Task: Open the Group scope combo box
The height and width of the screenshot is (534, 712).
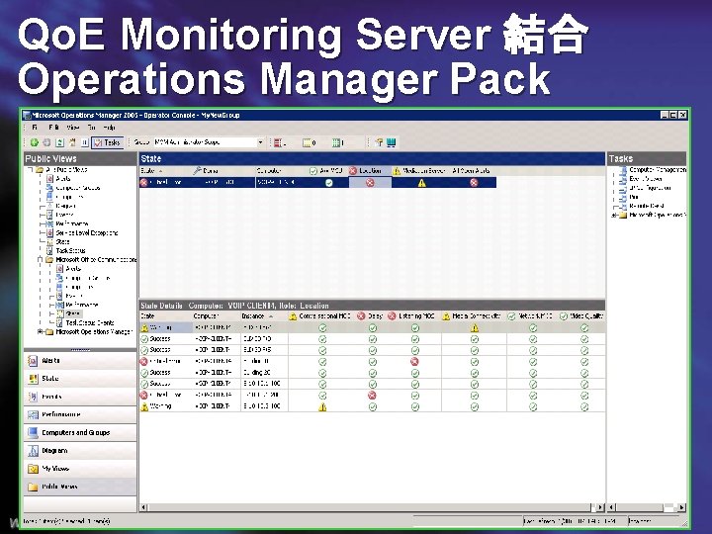Action: click(x=208, y=142)
